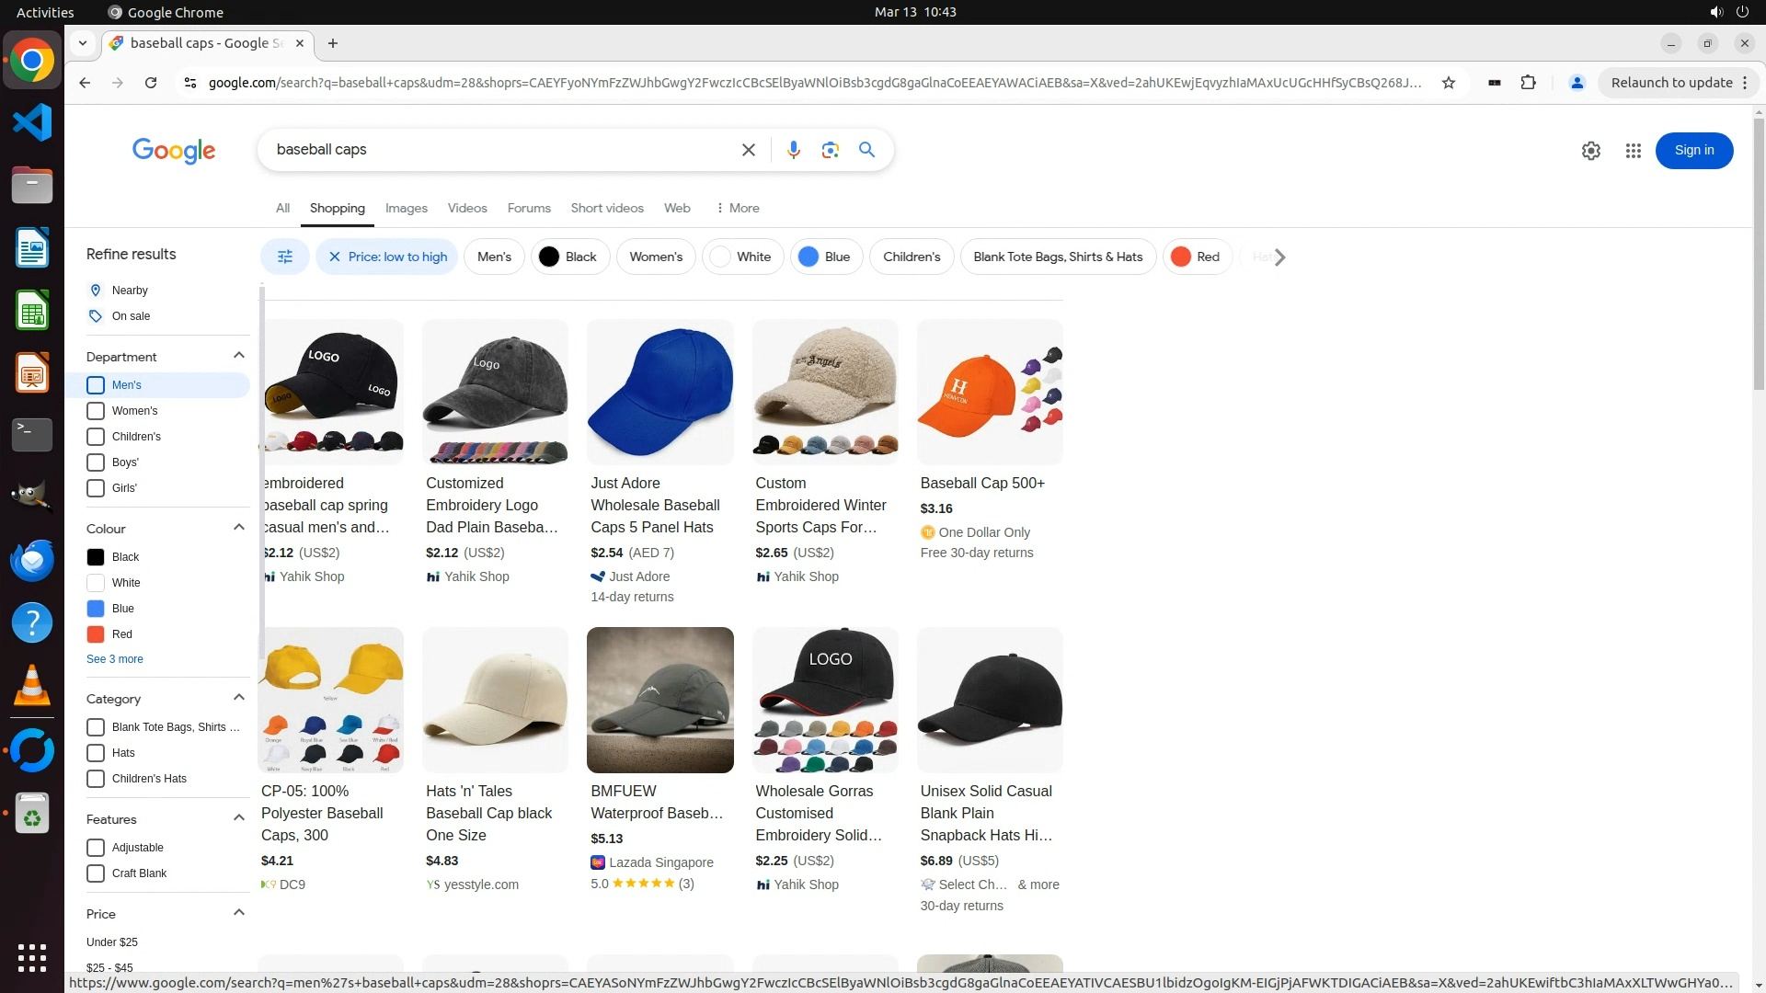Reload the page
This screenshot has height=993, width=1766.
tap(151, 83)
